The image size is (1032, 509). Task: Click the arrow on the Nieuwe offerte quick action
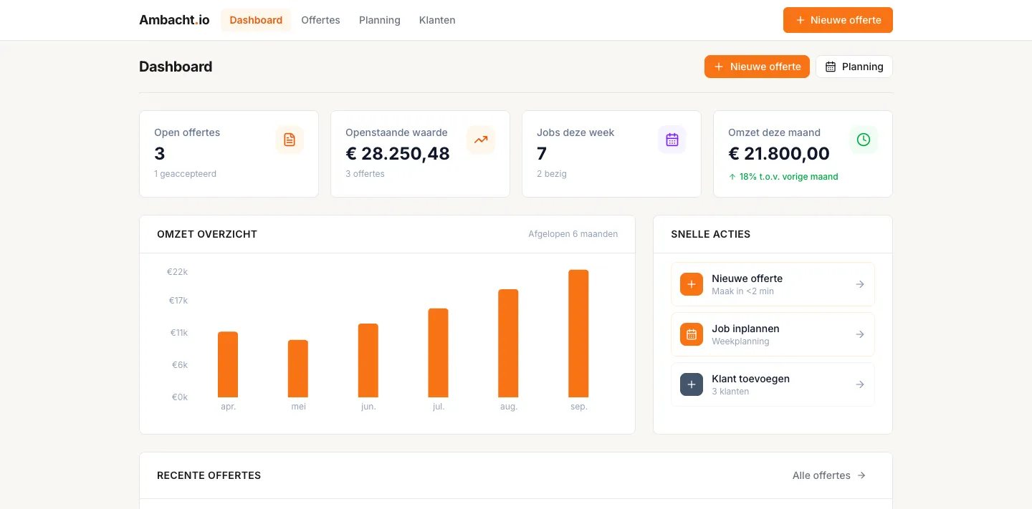click(x=860, y=284)
